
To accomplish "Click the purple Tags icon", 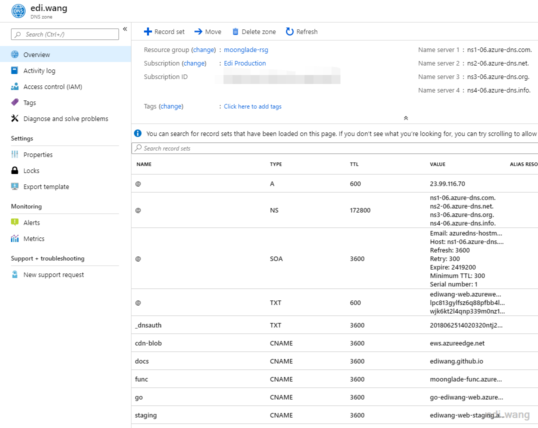I will 15,102.
